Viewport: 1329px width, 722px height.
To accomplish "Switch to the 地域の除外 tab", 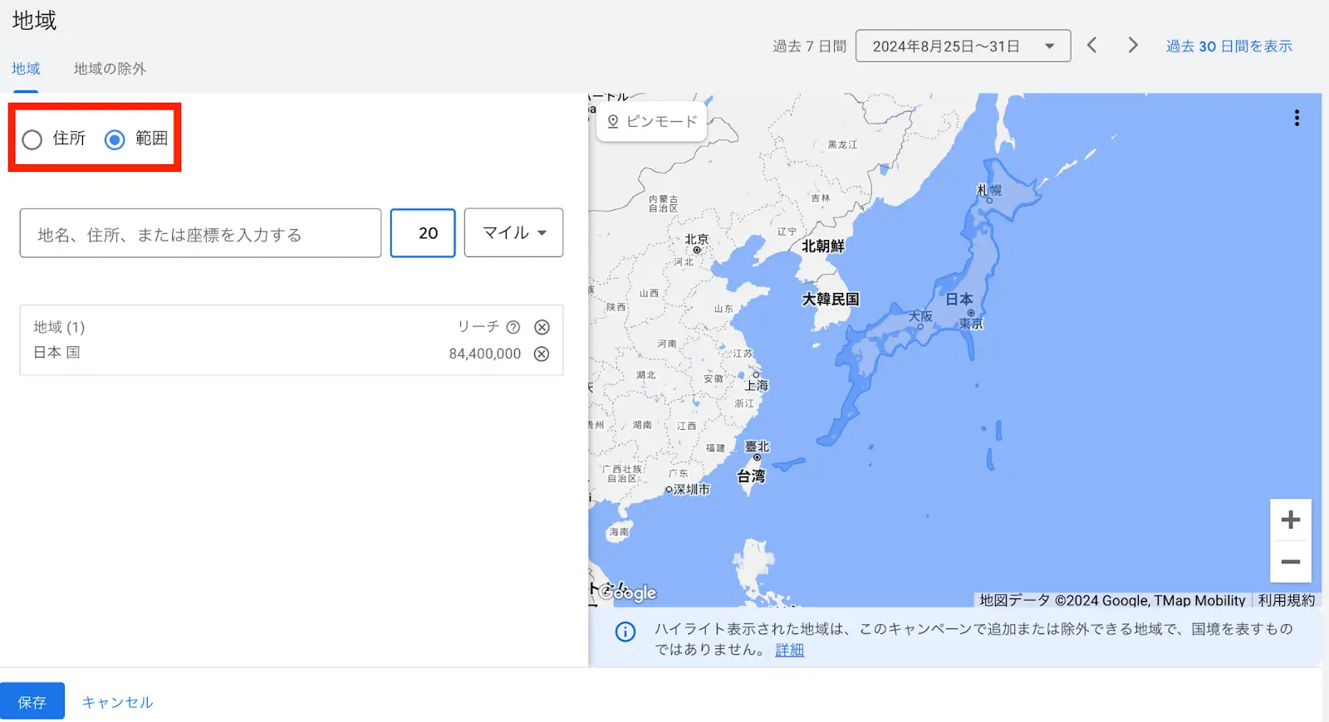I will coord(110,69).
